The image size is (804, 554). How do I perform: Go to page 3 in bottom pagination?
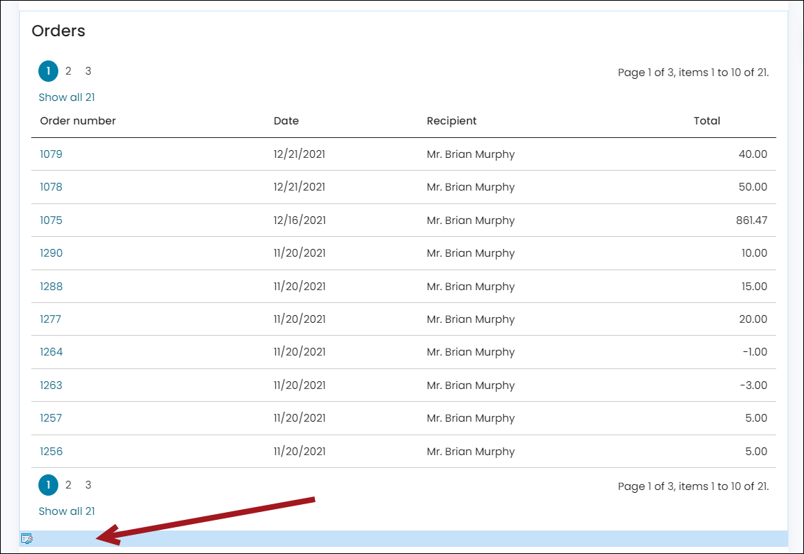pos(88,485)
